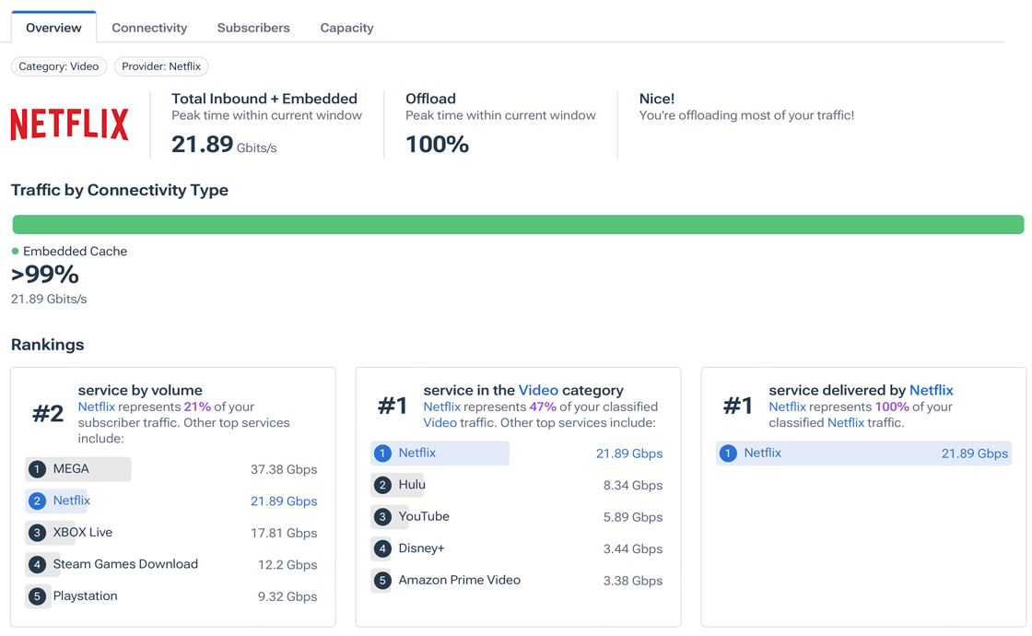Click the rank 1 badge in the delivered-by-Netflix panel
The width and height of the screenshot is (1032, 636).
pyautogui.click(x=728, y=453)
